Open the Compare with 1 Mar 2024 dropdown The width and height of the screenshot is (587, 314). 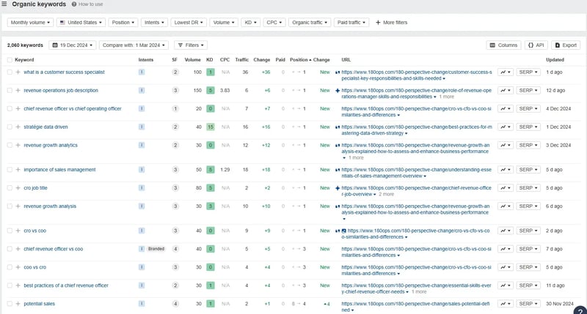point(134,45)
